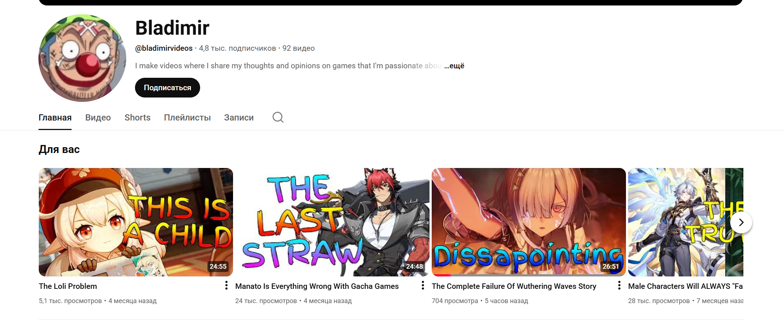
Task: Open THIS IS A CHILD thumbnail
Action: point(136,222)
